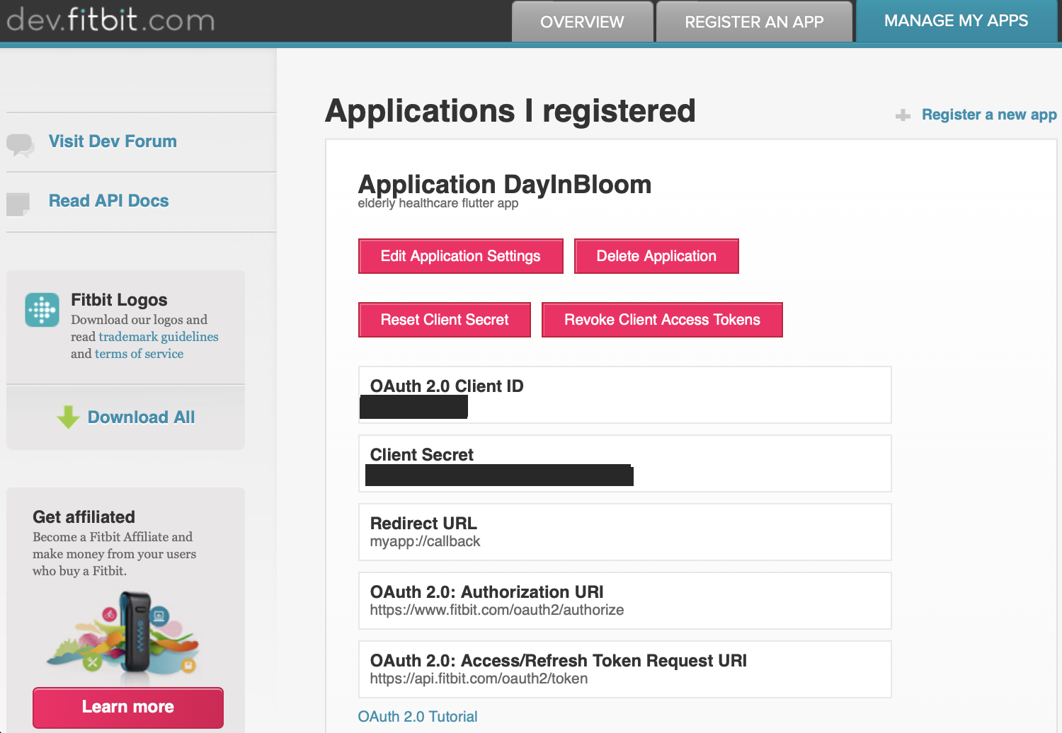Click the api.fitbit.com oauth2/token URI text

479,679
